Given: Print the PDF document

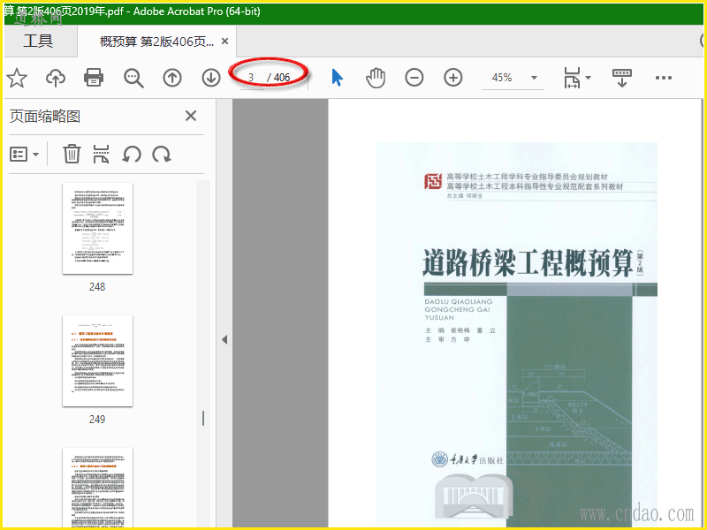Looking at the screenshot, I should pyautogui.click(x=94, y=78).
